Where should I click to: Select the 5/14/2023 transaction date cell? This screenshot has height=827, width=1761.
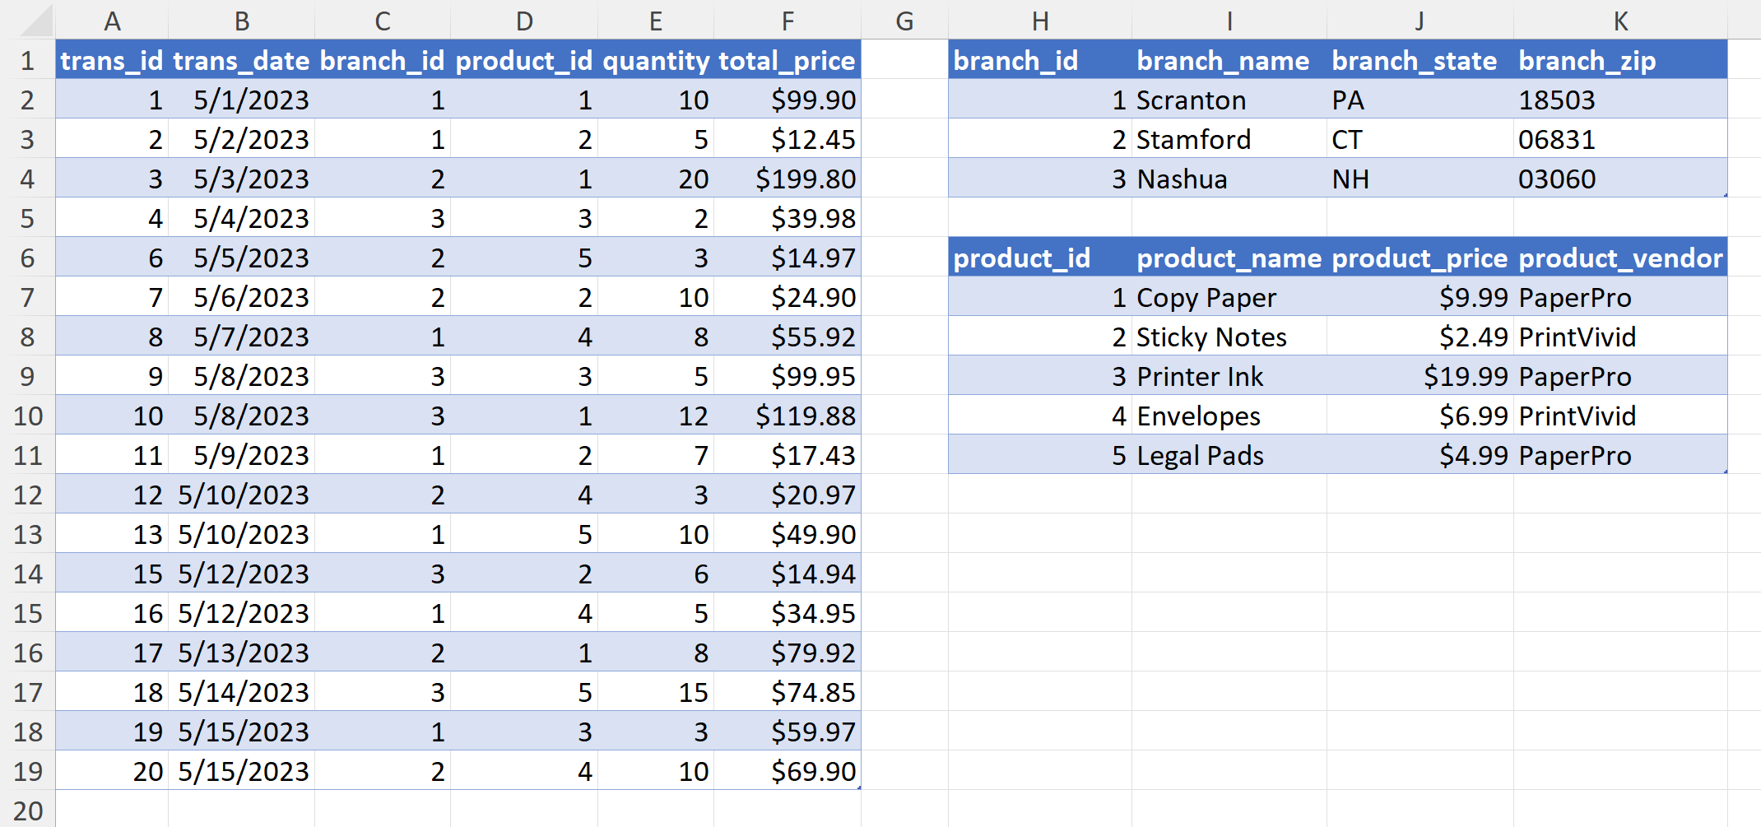point(244,693)
